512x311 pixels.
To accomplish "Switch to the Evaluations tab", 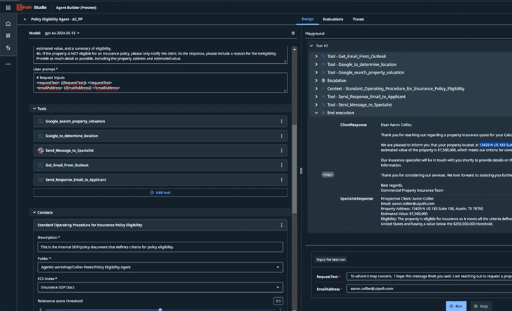I will [333, 20].
